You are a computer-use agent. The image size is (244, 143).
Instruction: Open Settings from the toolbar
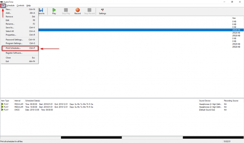(x=103, y=11)
